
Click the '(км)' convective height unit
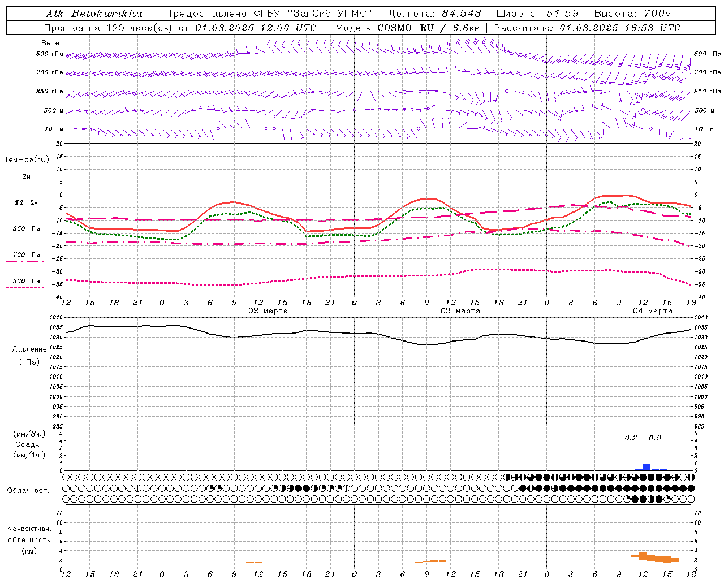[x=29, y=551]
